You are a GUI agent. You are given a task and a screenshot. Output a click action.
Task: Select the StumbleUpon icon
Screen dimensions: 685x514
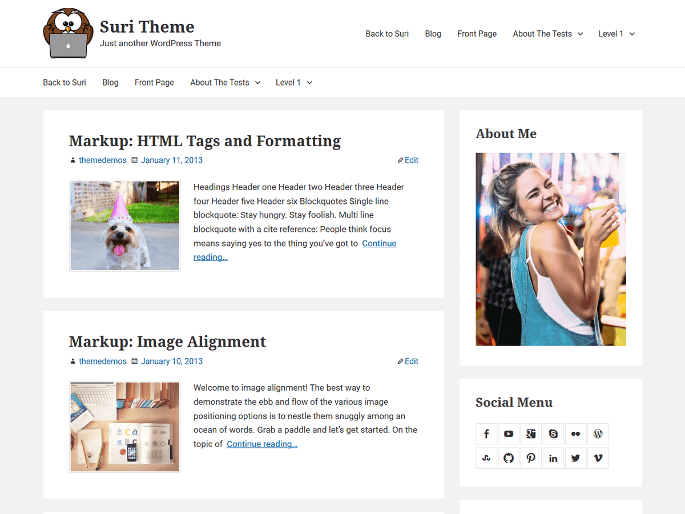click(x=486, y=458)
